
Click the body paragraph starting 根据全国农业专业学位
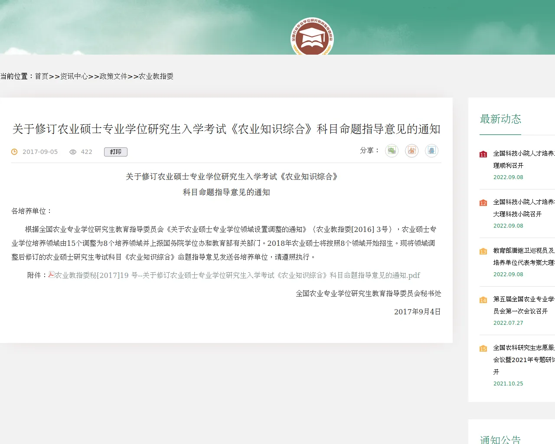[x=224, y=243]
